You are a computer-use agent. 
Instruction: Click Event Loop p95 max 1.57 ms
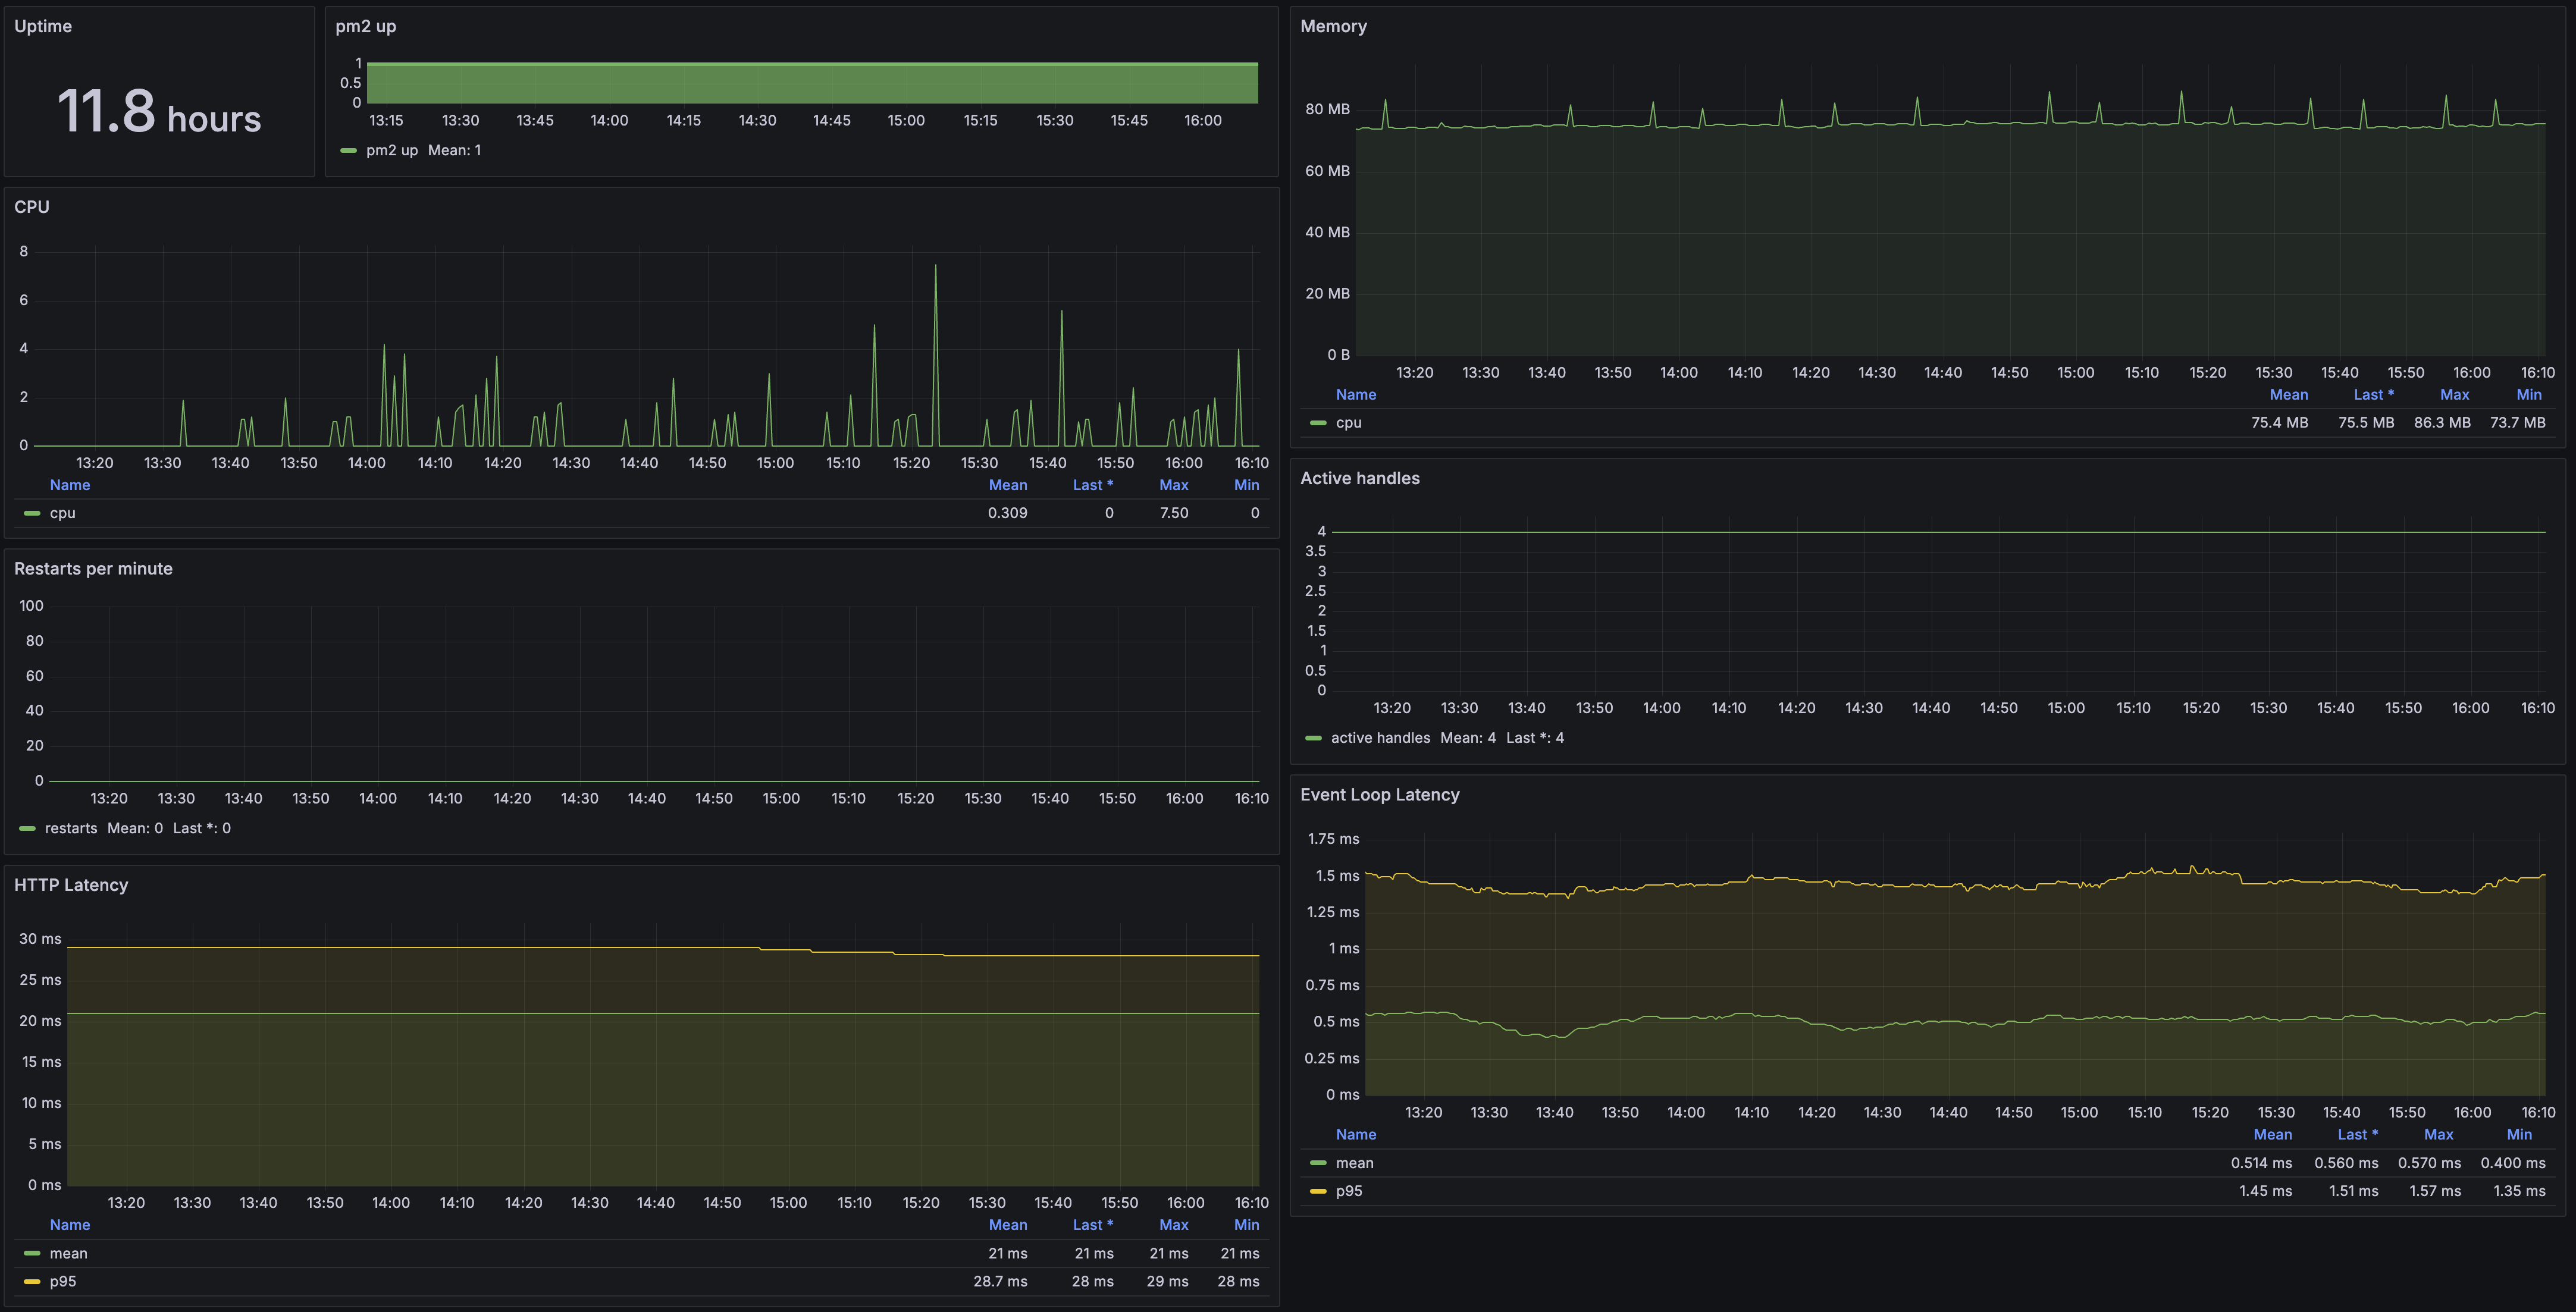pyautogui.click(x=2435, y=1191)
